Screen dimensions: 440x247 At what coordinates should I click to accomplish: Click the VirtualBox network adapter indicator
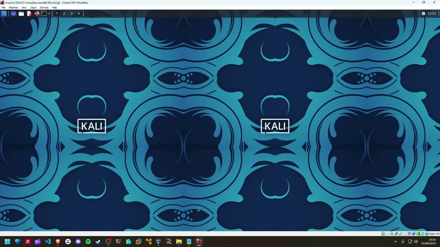pos(396,234)
